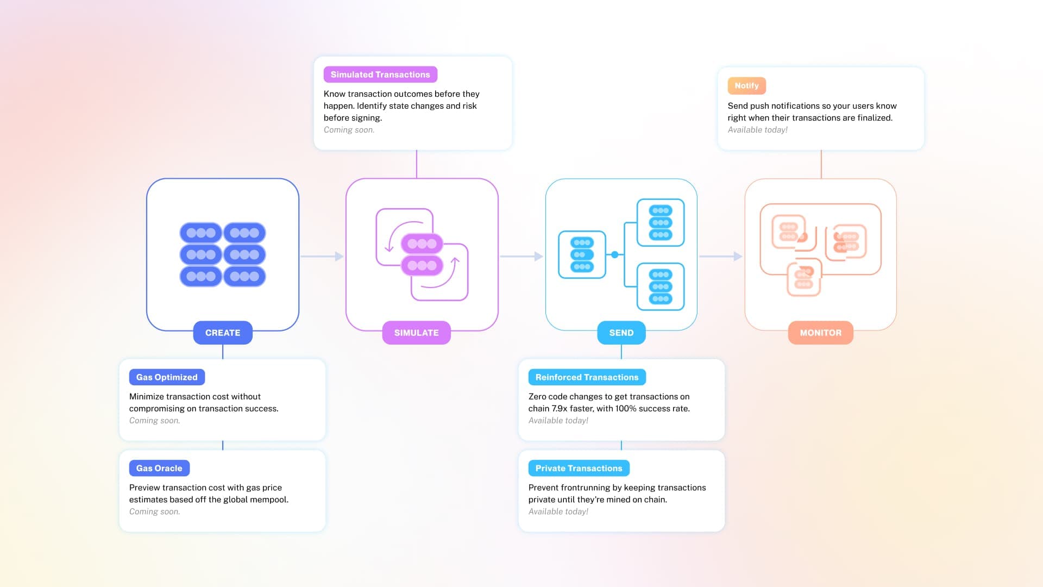The height and width of the screenshot is (587, 1043).
Task: Click the Reinforced Transactions badge label
Action: point(587,376)
